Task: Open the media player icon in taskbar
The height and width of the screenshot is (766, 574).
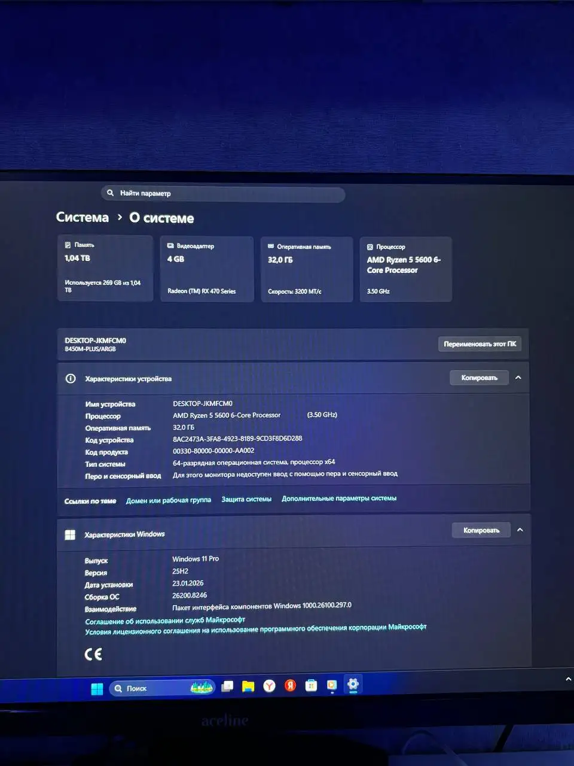Action: [x=332, y=685]
